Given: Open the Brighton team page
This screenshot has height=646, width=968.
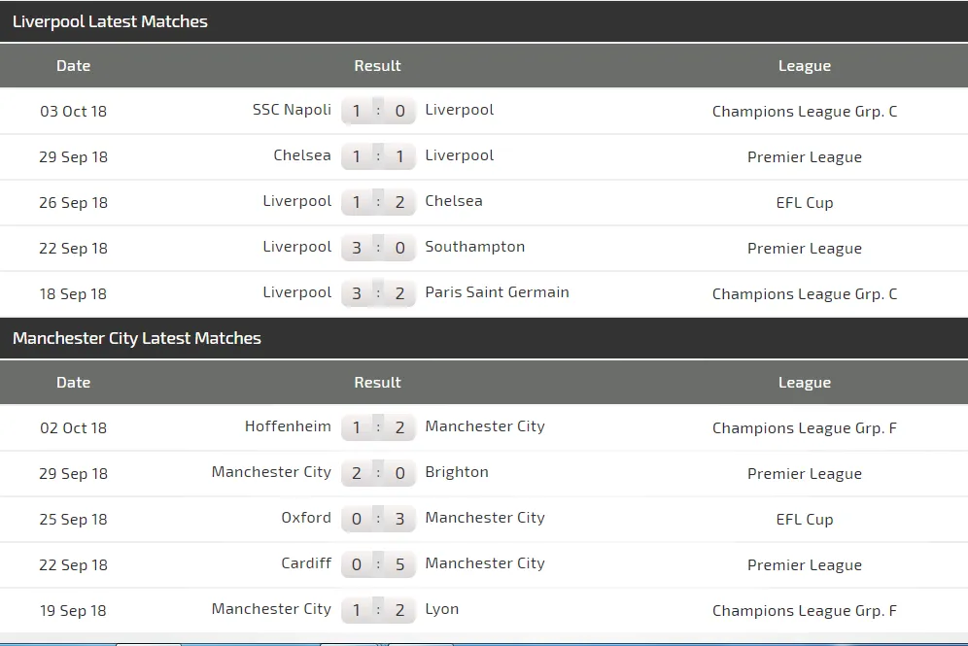Looking at the screenshot, I should (457, 472).
